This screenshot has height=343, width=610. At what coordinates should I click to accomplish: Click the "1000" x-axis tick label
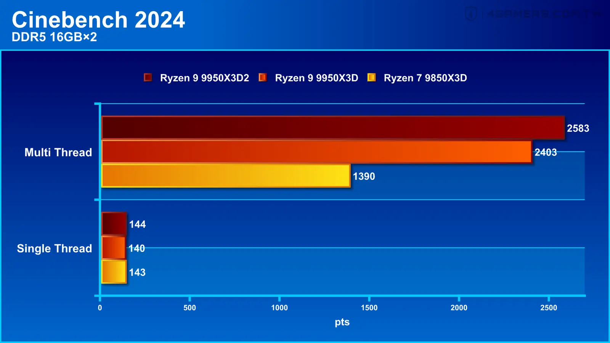pyautogui.click(x=279, y=308)
